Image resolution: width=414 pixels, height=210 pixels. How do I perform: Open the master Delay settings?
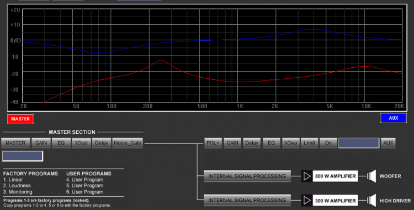coord(102,143)
